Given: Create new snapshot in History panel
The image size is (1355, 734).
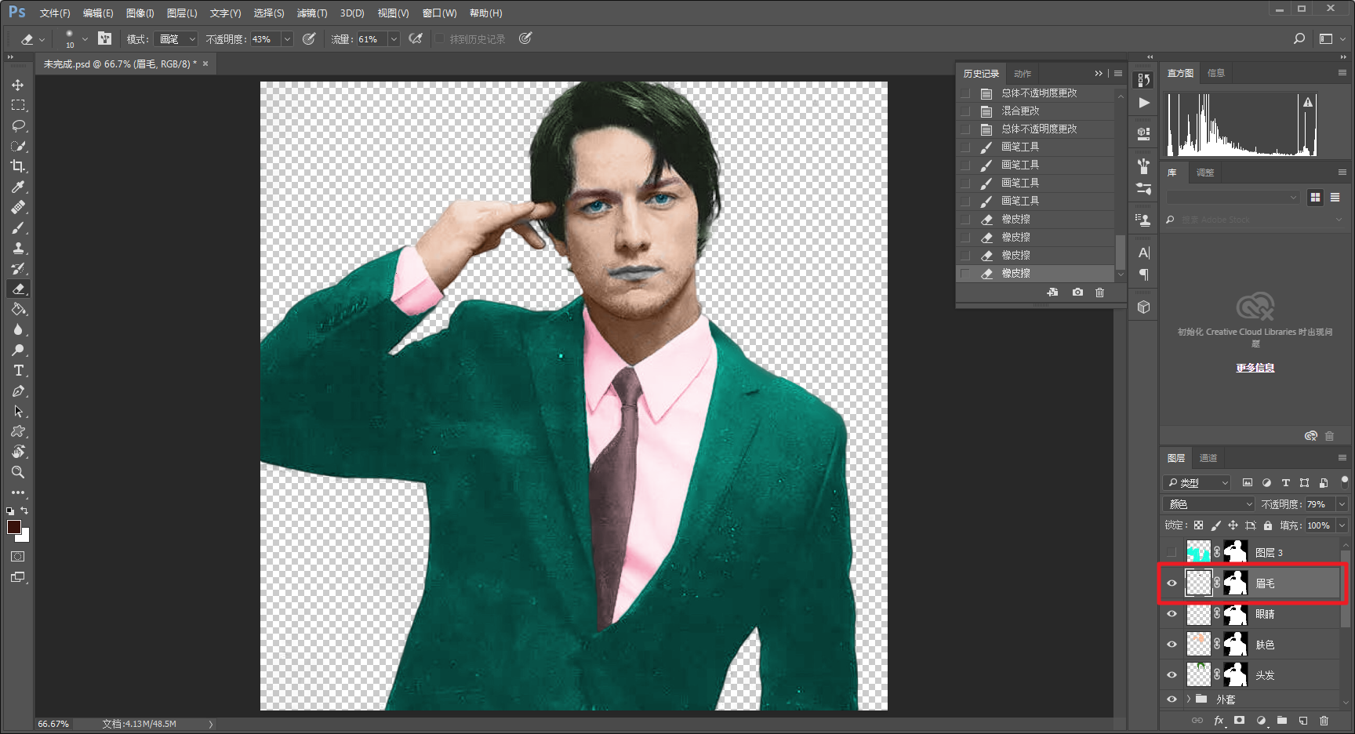Looking at the screenshot, I should [x=1078, y=293].
